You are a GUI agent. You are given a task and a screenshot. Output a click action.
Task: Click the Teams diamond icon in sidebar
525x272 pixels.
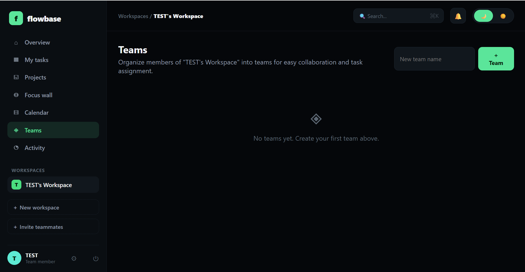tap(16, 130)
